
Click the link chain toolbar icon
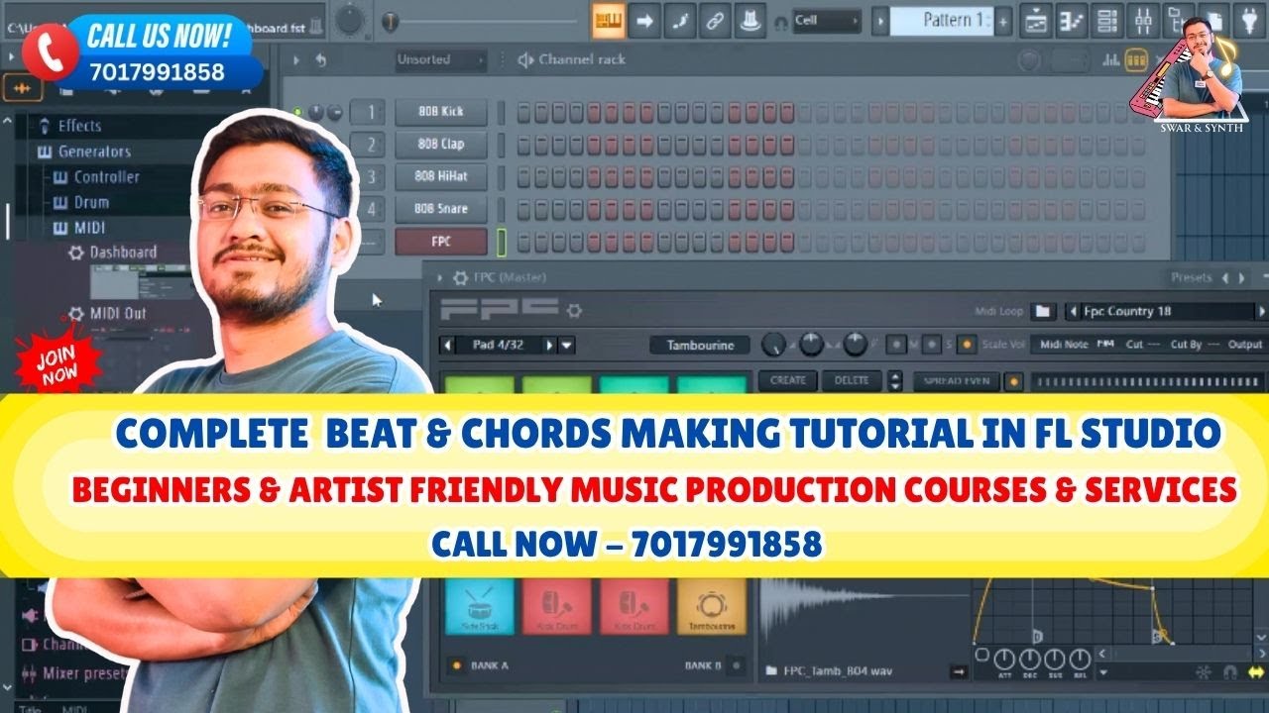(x=714, y=20)
